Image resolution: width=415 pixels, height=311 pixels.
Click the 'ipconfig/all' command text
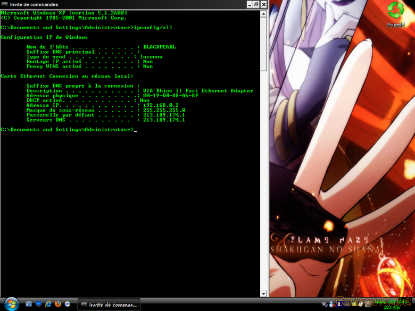[x=153, y=28]
